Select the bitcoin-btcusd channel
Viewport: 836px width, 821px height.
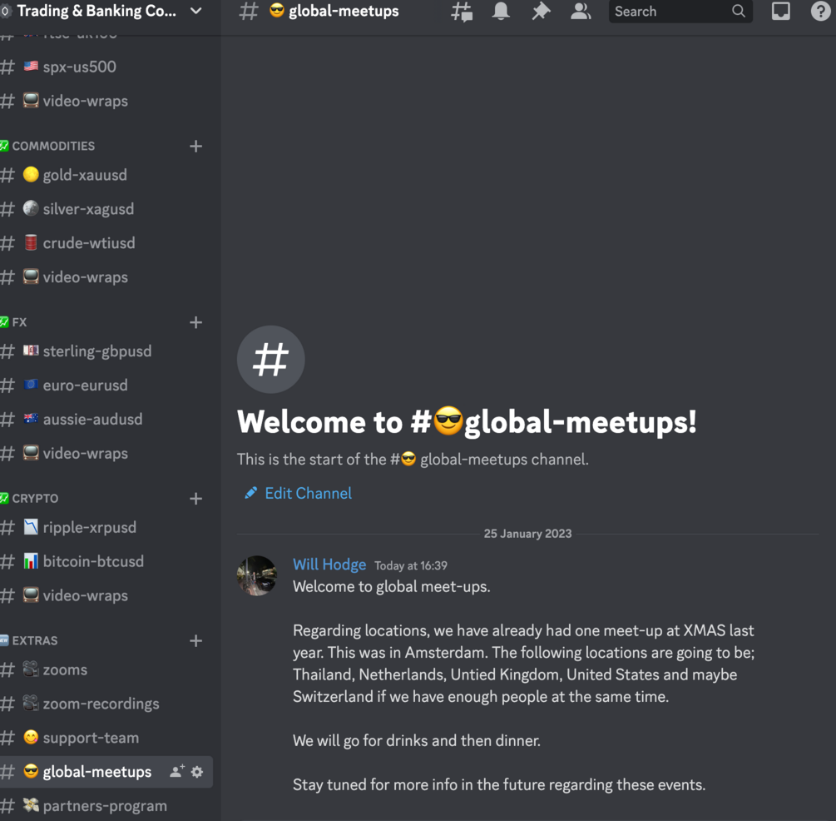pyautogui.click(x=93, y=561)
